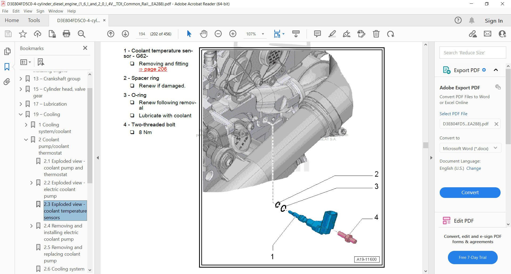The image size is (511, 274).
Task: Open the Add comment sticky note tool
Action: (x=317, y=34)
